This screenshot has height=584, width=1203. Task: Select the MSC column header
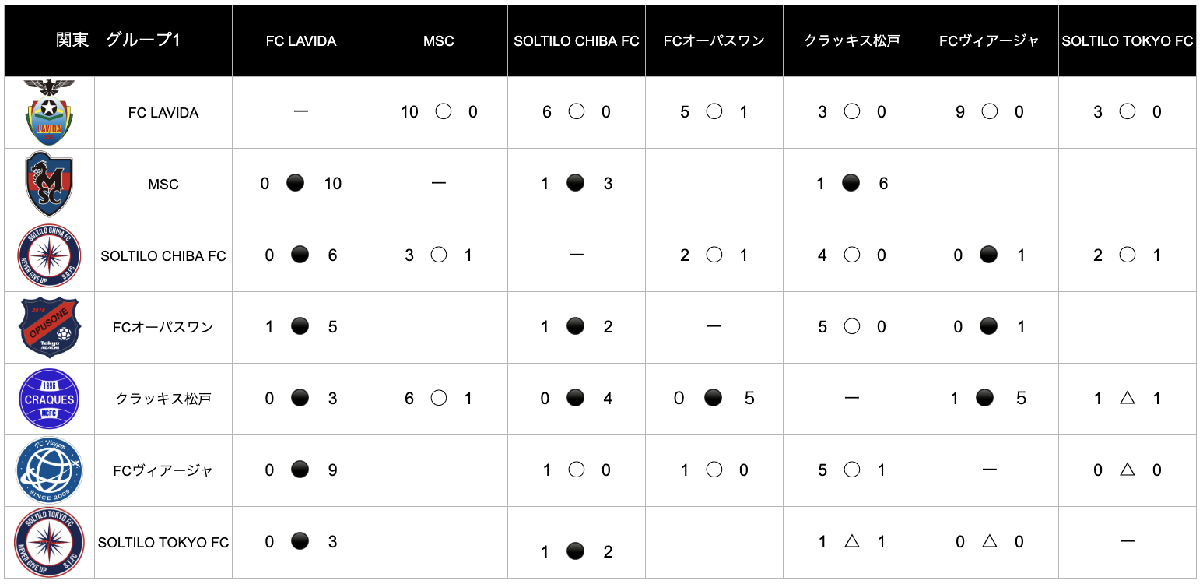pyautogui.click(x=439, y=41)
